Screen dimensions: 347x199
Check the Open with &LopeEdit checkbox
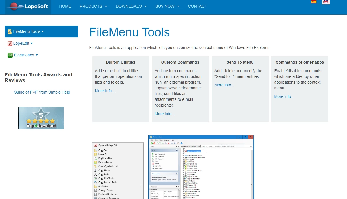pyautogui.click(x=184, y=151)
